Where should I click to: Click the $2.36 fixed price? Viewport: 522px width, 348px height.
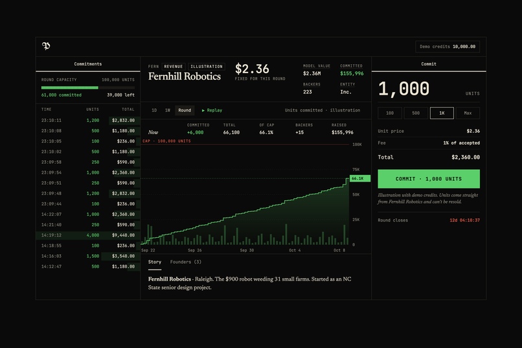coord(252,69)
